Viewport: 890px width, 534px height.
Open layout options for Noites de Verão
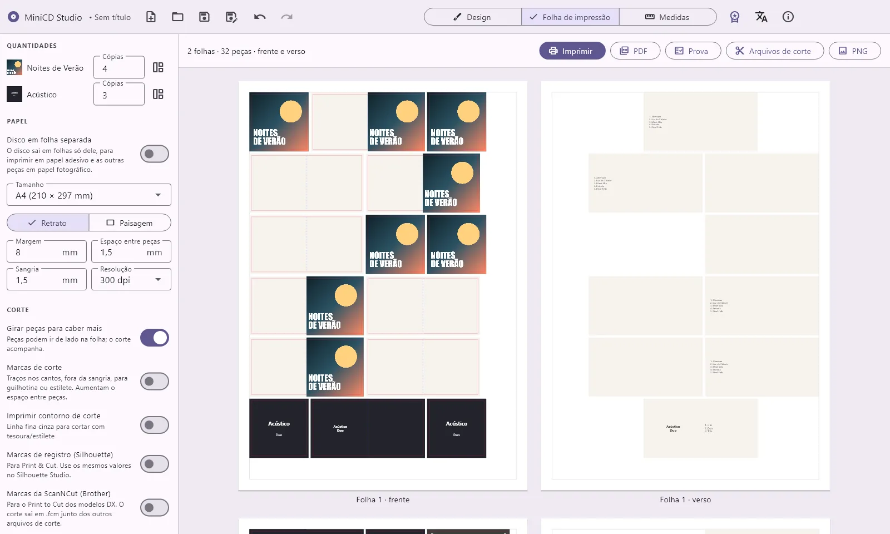pyautogui.click(x=158, y=67)
